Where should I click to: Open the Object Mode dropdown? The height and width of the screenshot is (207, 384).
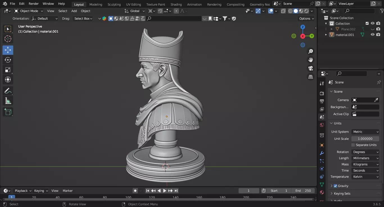point(29,11)
